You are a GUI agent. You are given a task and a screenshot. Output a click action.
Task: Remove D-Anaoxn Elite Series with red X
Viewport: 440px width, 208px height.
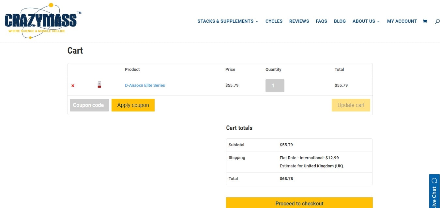tap(73, 85)
